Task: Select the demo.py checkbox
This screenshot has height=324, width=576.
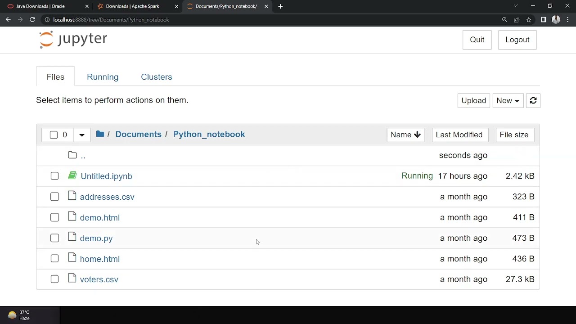Action: [54, 238]
